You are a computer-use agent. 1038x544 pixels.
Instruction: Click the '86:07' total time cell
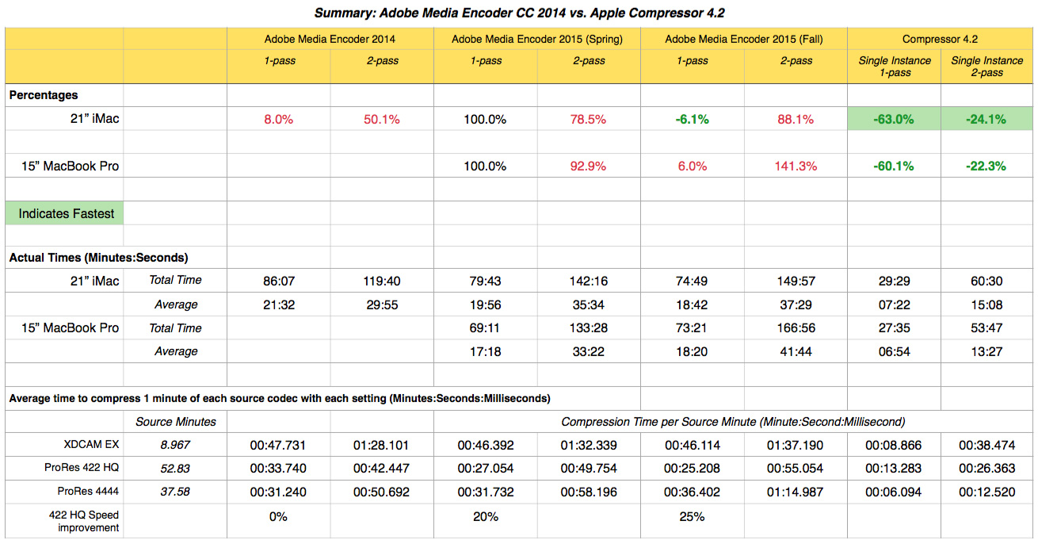pyautogui.click(x=278, y=281)
